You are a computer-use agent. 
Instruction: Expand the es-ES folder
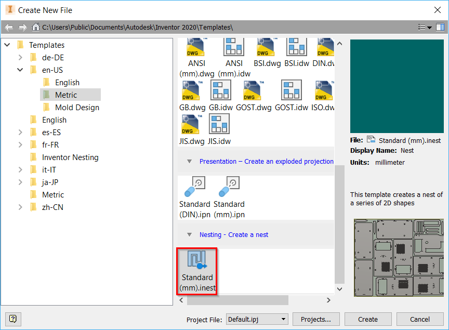20,133
